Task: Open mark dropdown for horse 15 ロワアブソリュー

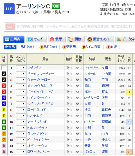Action: (x=21, y=152)
